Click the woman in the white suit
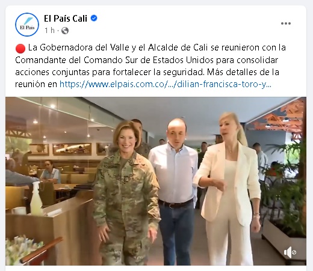The height and width of the screenshot is (271, 313). [230, 188]
